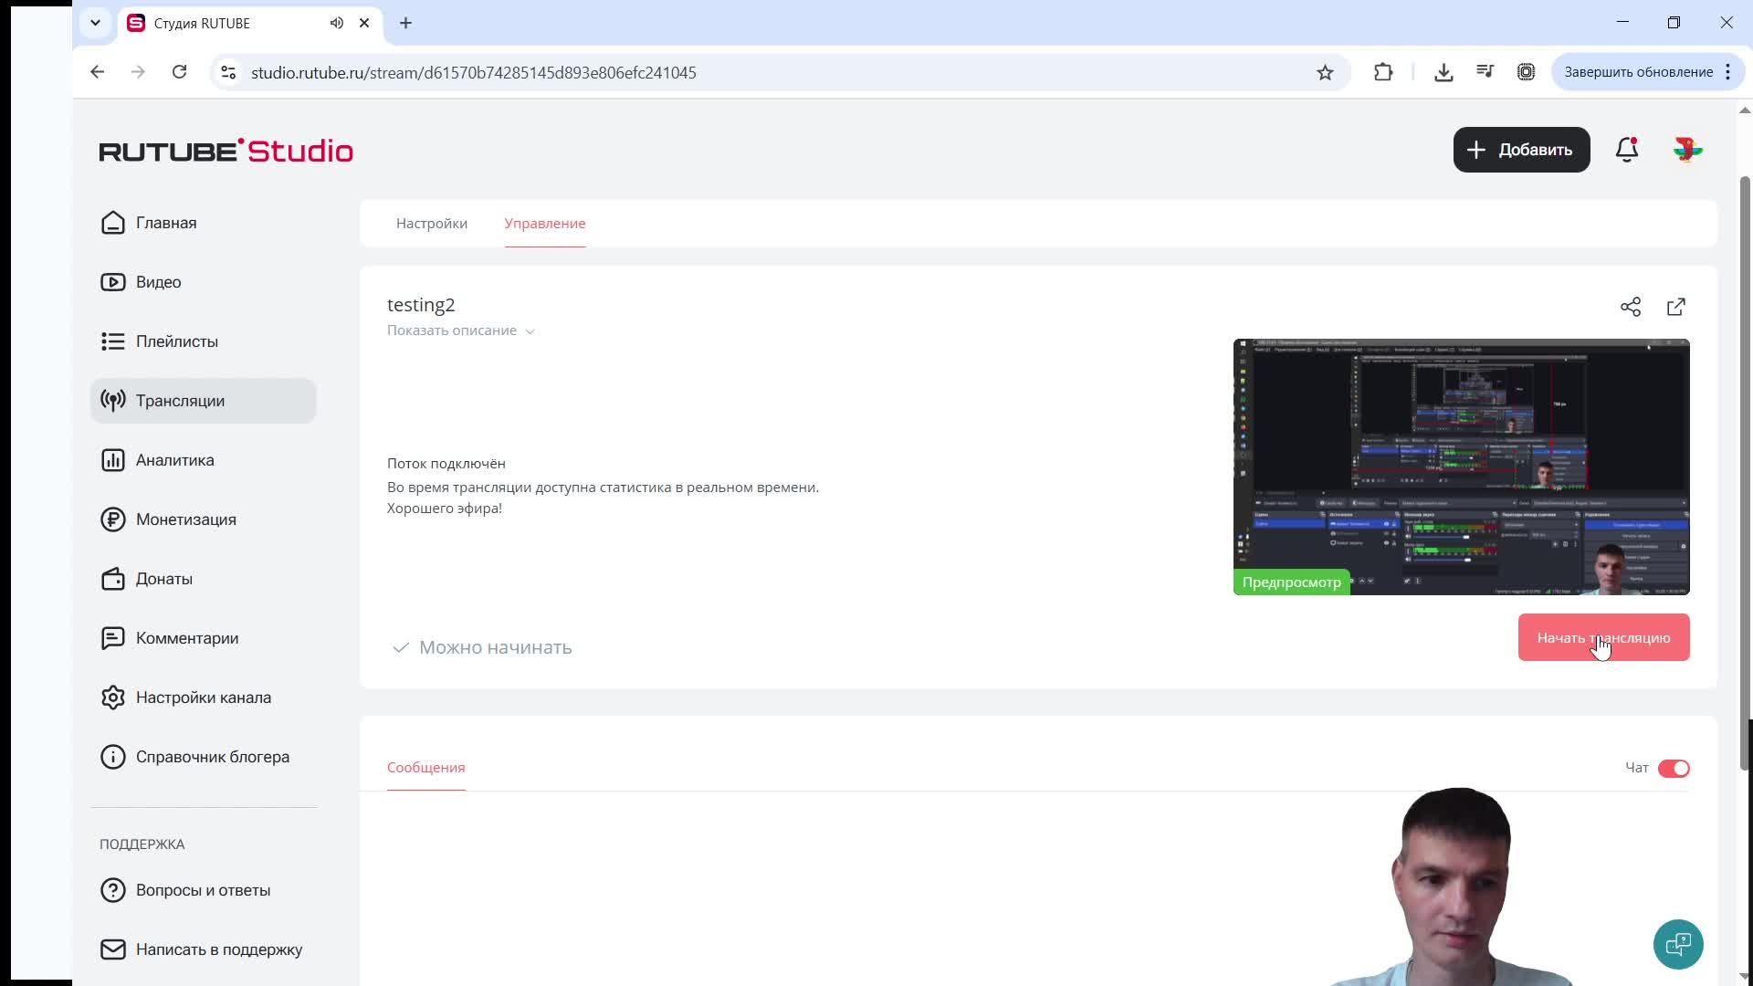The image size is (1753, 986).
Task: Open browser downloads icon
Action: coord(1443,73)
